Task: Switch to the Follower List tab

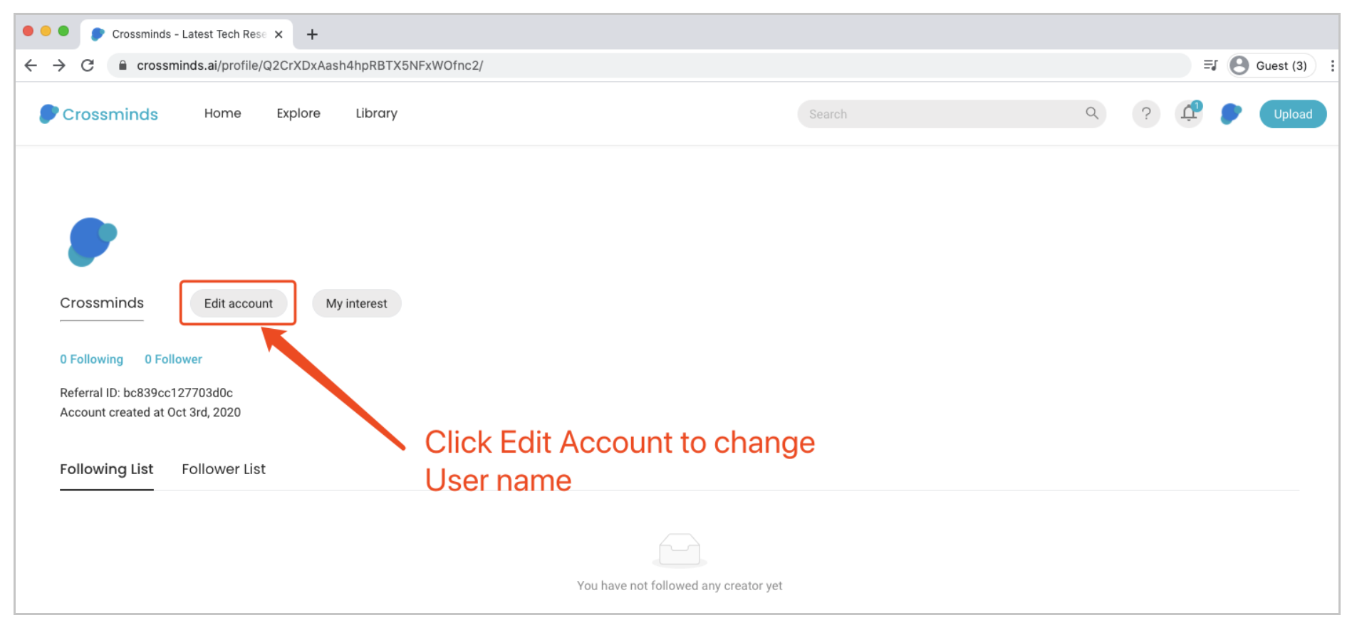Action: pos(224,470)
